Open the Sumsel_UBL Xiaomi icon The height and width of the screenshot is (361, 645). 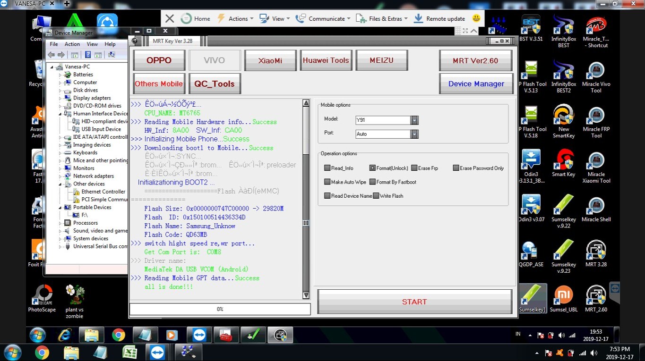(564, 299)
